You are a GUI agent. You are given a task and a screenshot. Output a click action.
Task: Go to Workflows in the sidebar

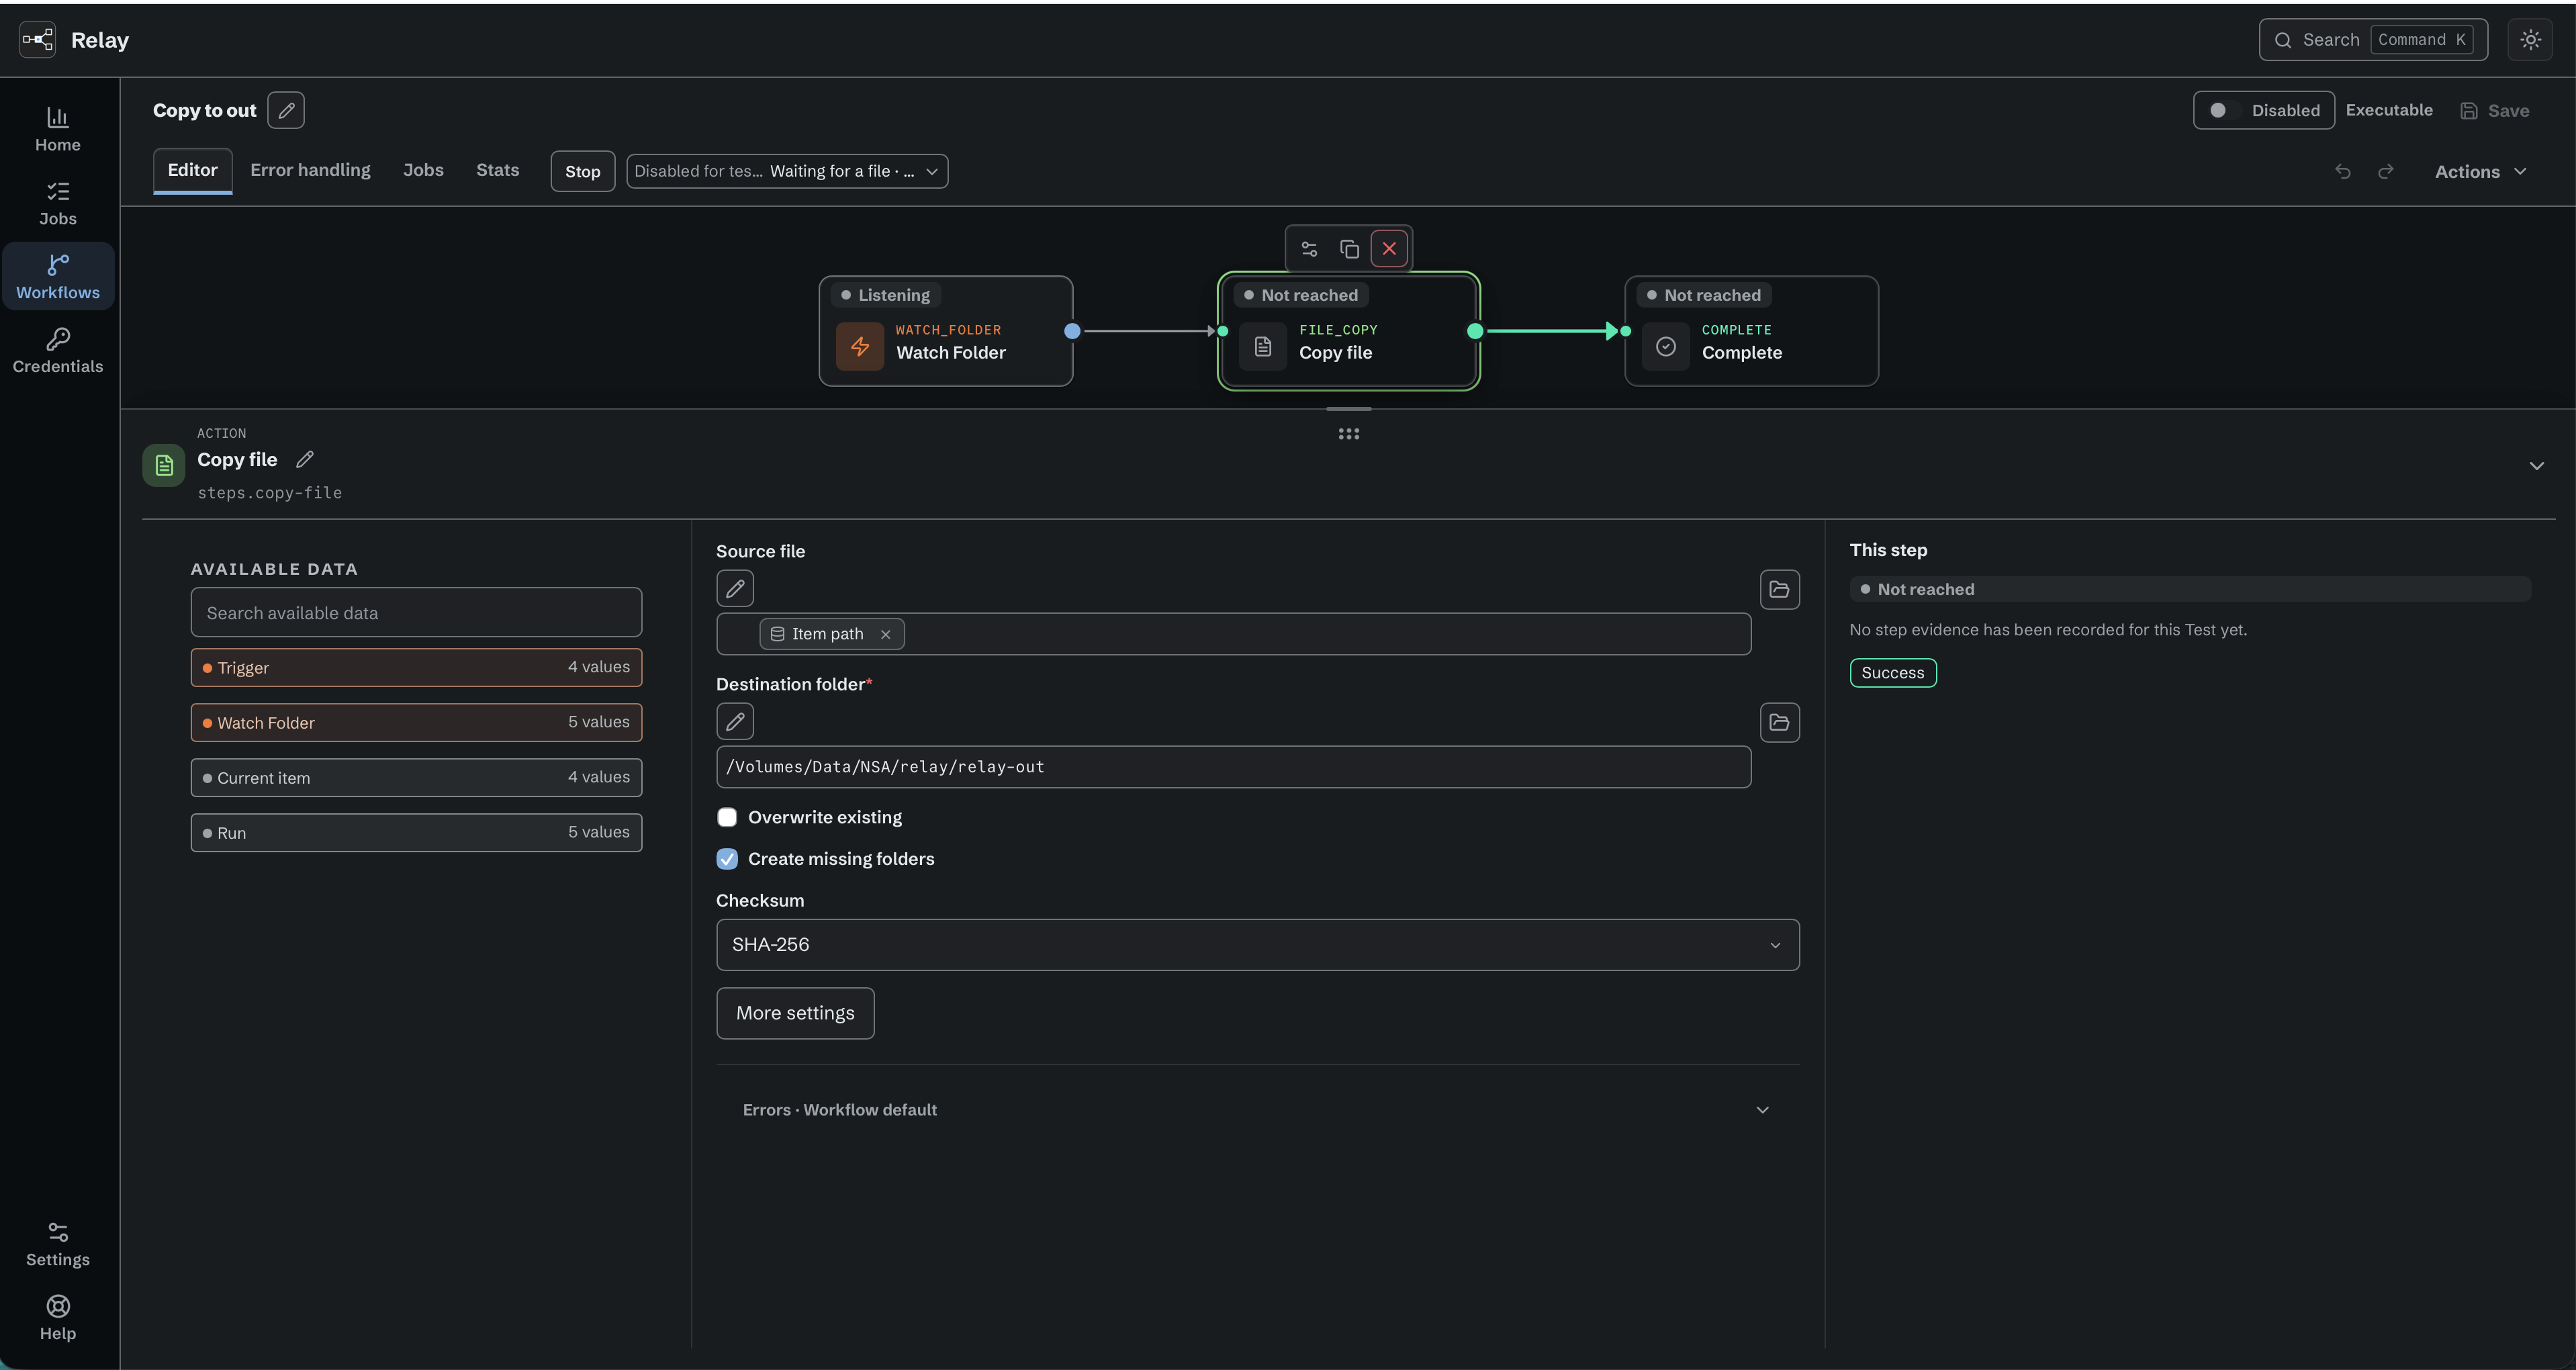pos(58,277)
